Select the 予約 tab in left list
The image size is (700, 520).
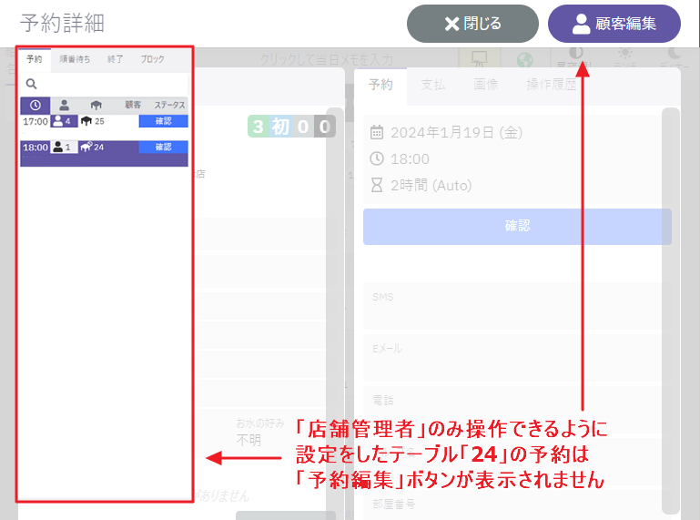35,59
